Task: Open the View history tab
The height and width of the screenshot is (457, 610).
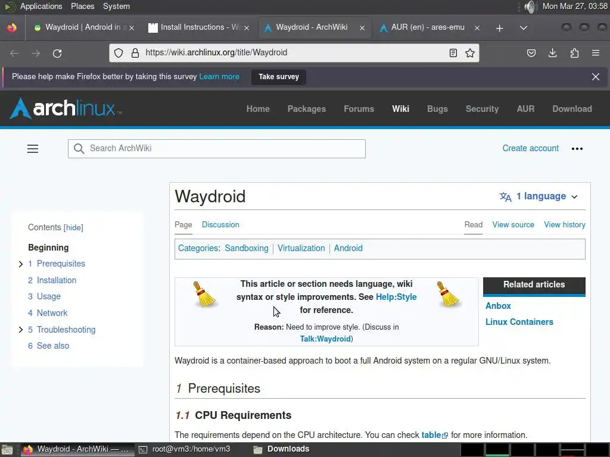Action: (x=565, y=224)
